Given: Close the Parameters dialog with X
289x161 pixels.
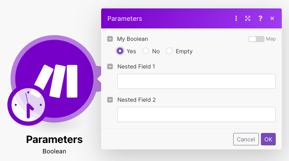Looking at the screenshot, I should coord(272,18).
